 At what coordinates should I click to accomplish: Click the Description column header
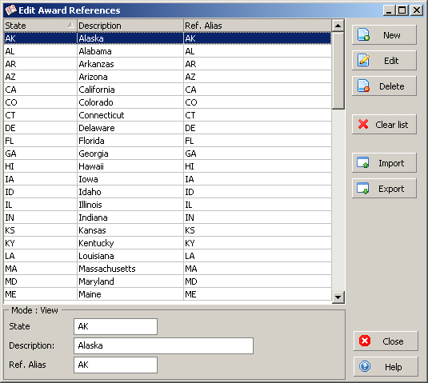(x=130, y=26)
